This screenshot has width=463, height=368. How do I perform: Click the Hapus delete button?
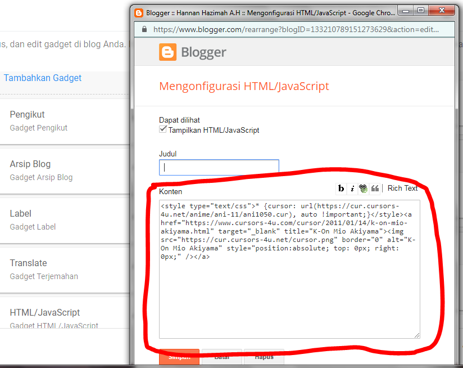[x=264, y=357]
